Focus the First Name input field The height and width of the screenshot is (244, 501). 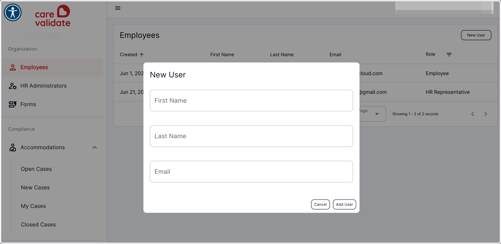[x=251, y=101]
